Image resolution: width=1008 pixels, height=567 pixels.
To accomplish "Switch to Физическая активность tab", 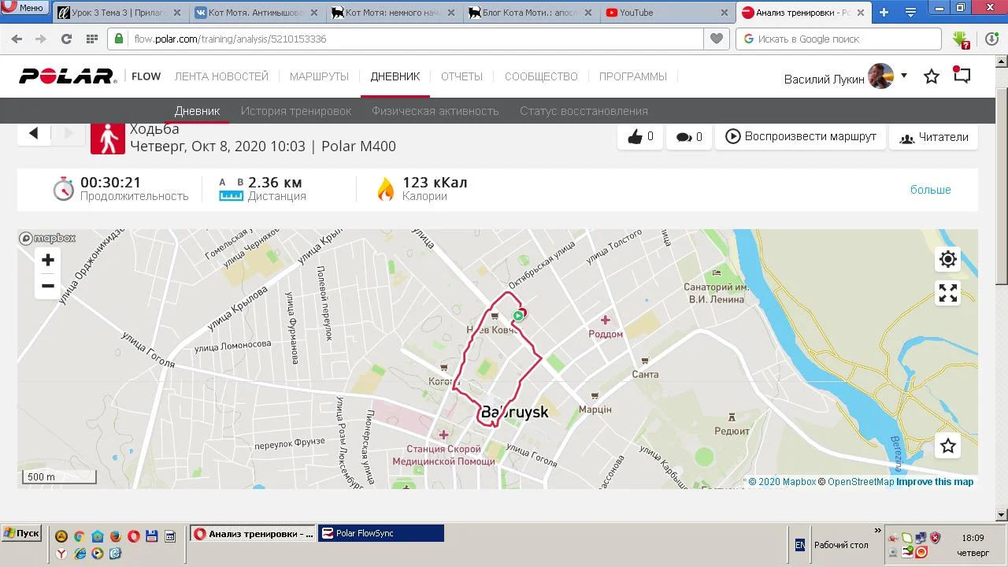I will point(435,111).
